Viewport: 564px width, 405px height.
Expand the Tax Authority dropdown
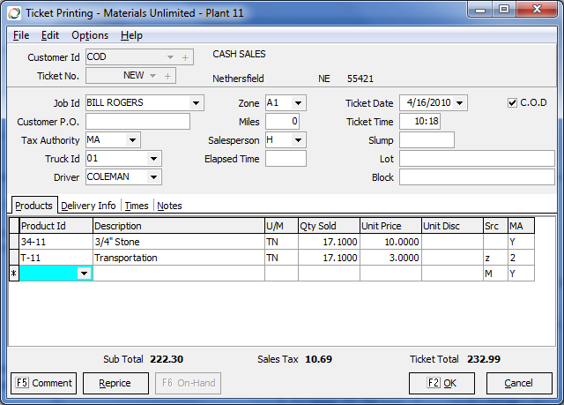(132, 140)
